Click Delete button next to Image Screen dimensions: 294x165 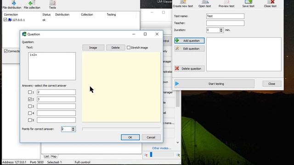point(115,48)
